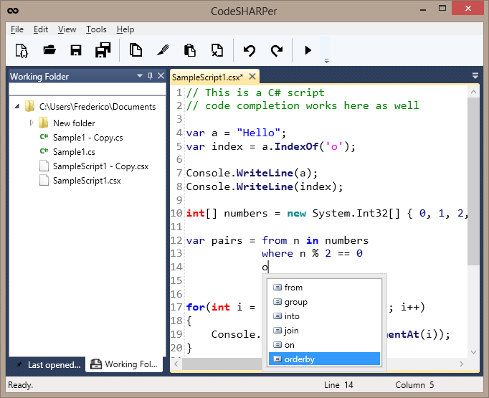
Task: Click 'Column 5' in the status bar
Action: [414, 385]
